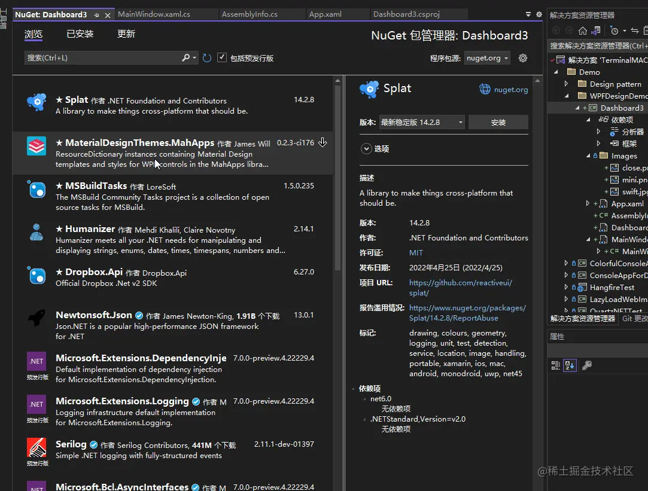The width and height of the screenshot is (648, 491).
Task: Click the search magnifier icon in NuGet search box
Action: [x=186, y=58]
